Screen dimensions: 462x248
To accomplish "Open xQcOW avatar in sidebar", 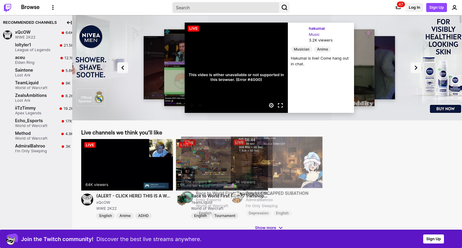I will pos(8,35).
